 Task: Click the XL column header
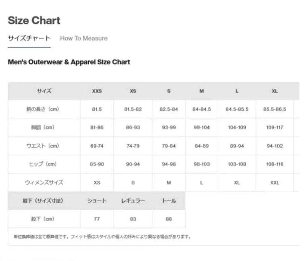pos(274,91)
